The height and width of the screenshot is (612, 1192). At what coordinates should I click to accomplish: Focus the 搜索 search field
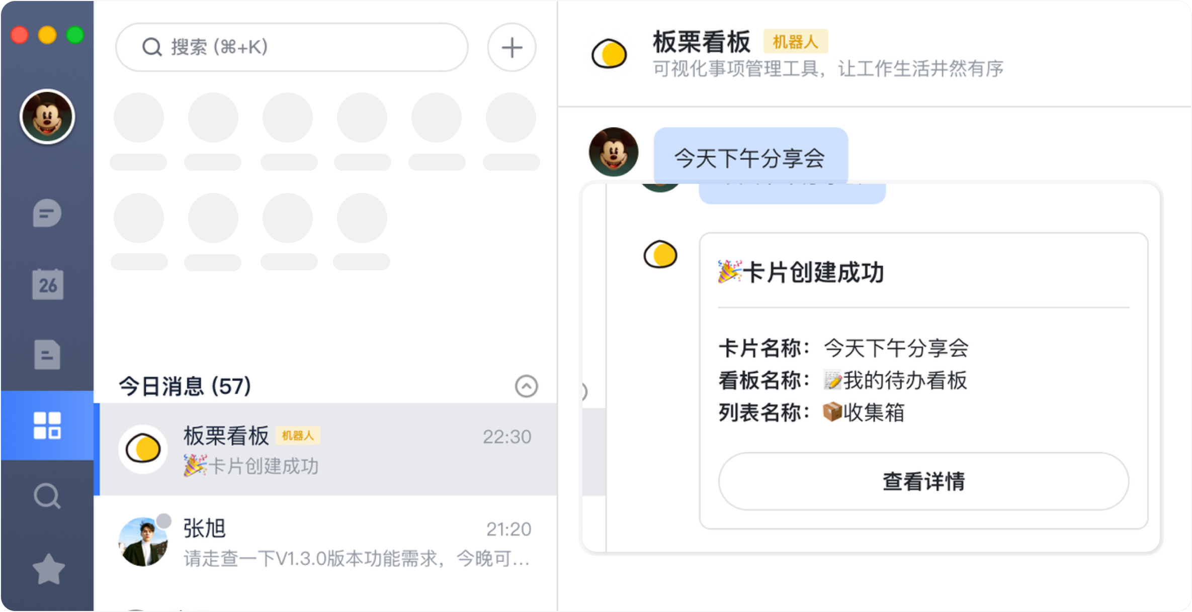click(292, 47)
